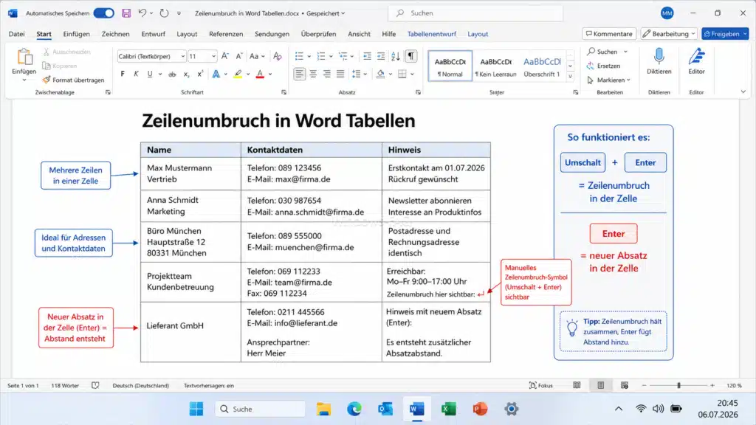Open the Datei menu

(16, 34)
